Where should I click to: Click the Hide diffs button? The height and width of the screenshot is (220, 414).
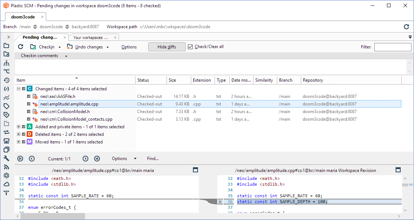167,47
